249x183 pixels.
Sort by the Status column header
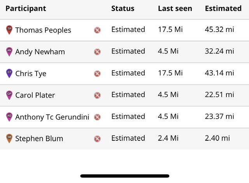[123, 9]
